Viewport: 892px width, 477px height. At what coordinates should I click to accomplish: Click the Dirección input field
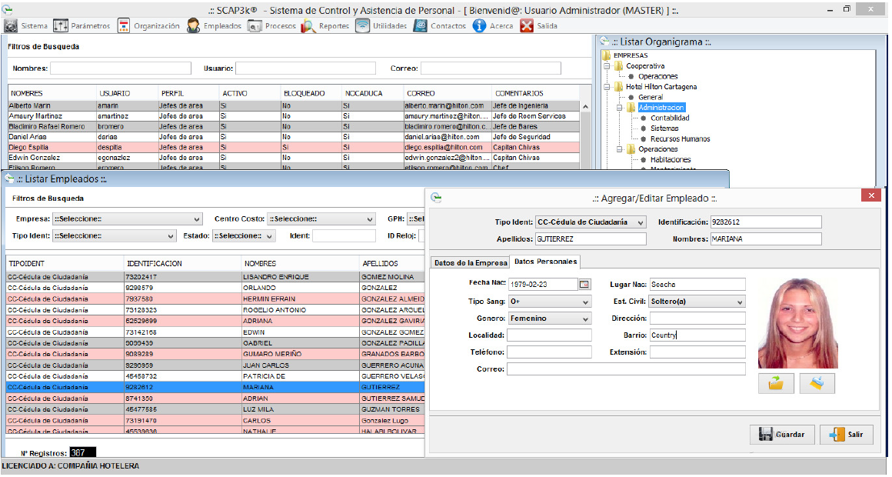[x=697, y=319]
